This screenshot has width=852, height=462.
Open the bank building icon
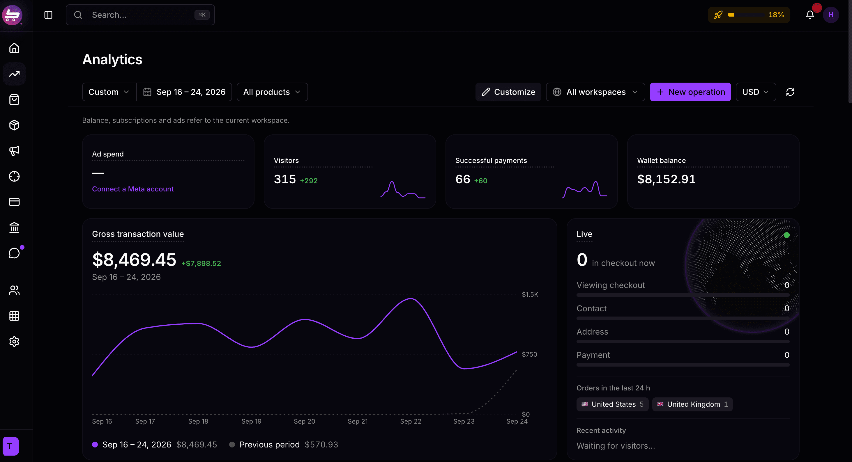tap(14, 228)
